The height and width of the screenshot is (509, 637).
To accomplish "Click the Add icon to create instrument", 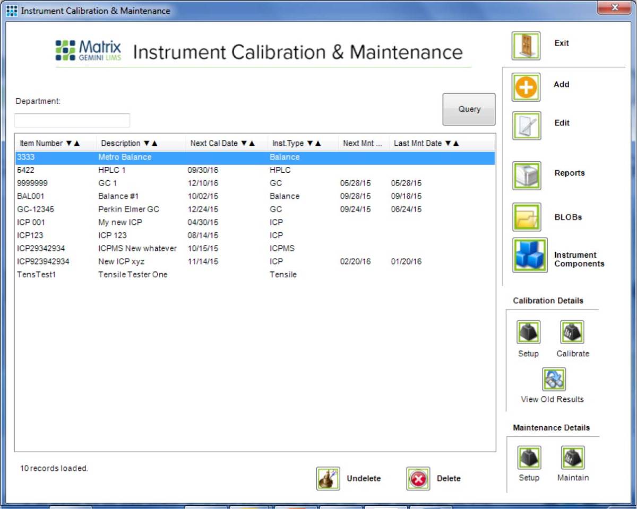I will point(525,86).
